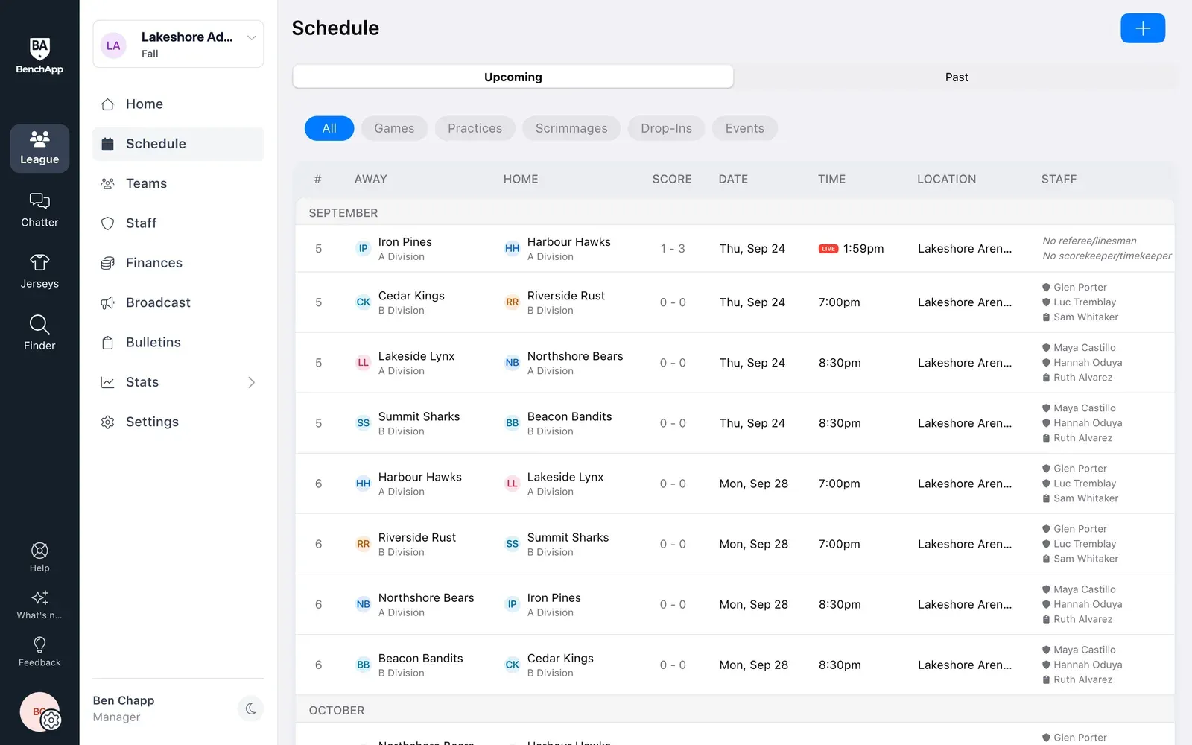Viewport: 1192px width, 745px height.
Task: Select the All filter
Action: (329, 128)
